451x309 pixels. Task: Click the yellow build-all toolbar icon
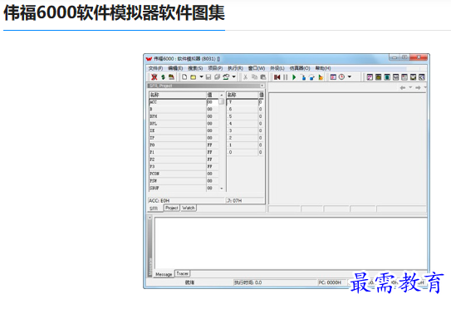pyautogui.click(x=171, y=77)
